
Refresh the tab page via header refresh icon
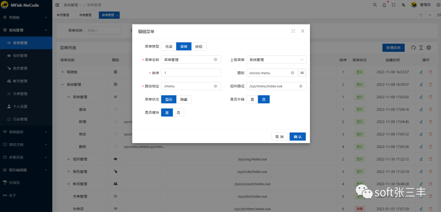pos(421,15)
